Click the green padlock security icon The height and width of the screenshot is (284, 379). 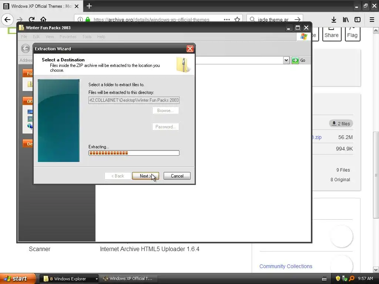[x=88, y=20]
